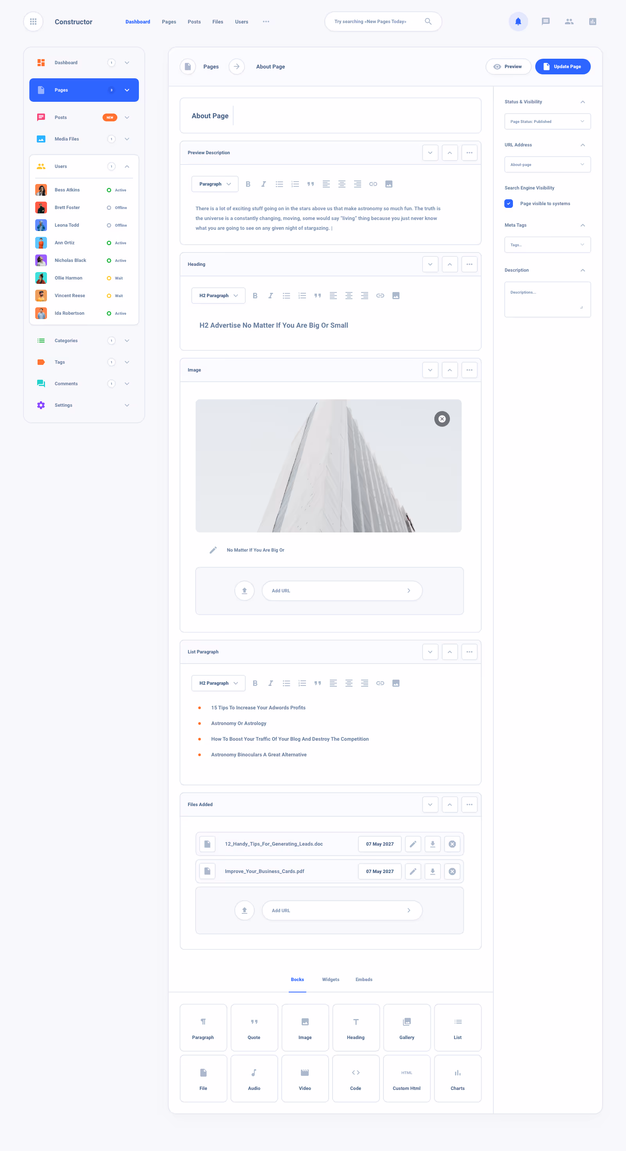Click the Update Page button
The width and height of the screenshot is (626, 1151).
click(563, 66)
